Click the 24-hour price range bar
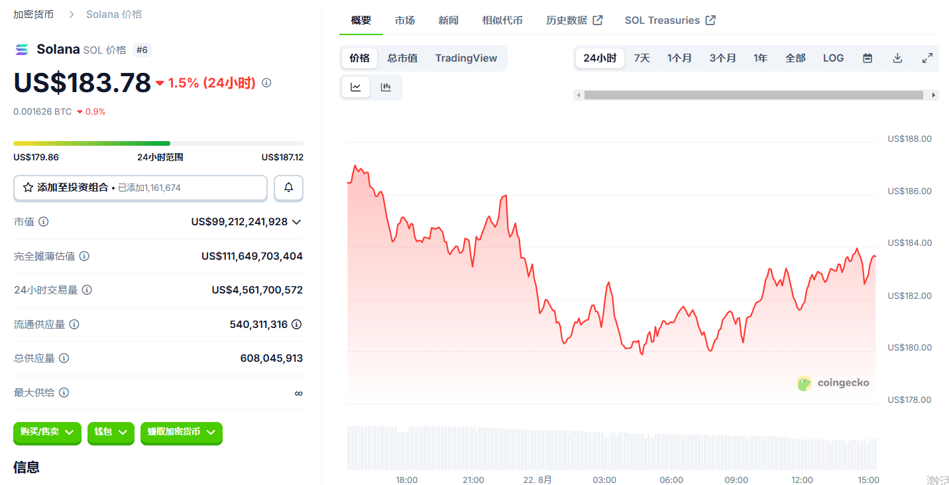This screenshot has height=485, width=949. click(x=158, y=143)
